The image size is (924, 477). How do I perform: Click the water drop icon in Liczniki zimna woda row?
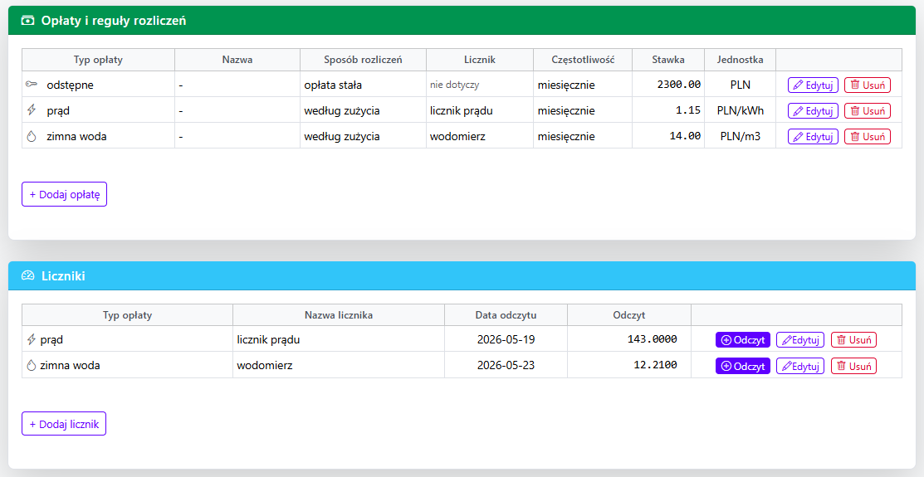(32, 365)
